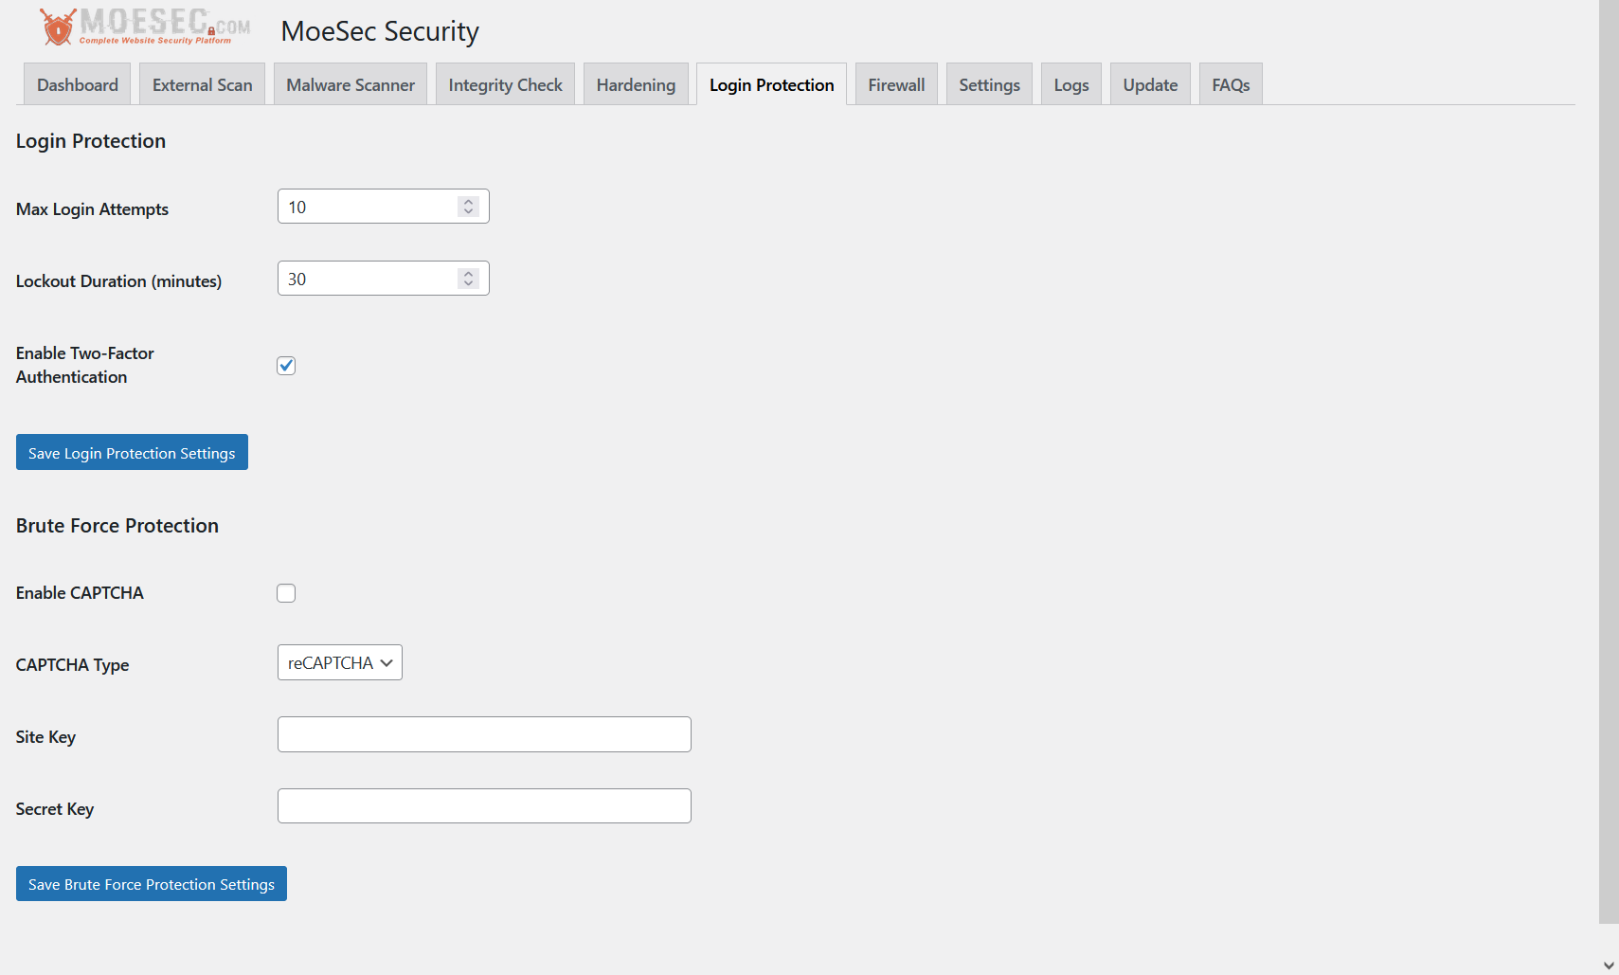The image size is (1619, 975).
Task: Click the scroll down arrow at page bottom
Action: point(1609,965)
